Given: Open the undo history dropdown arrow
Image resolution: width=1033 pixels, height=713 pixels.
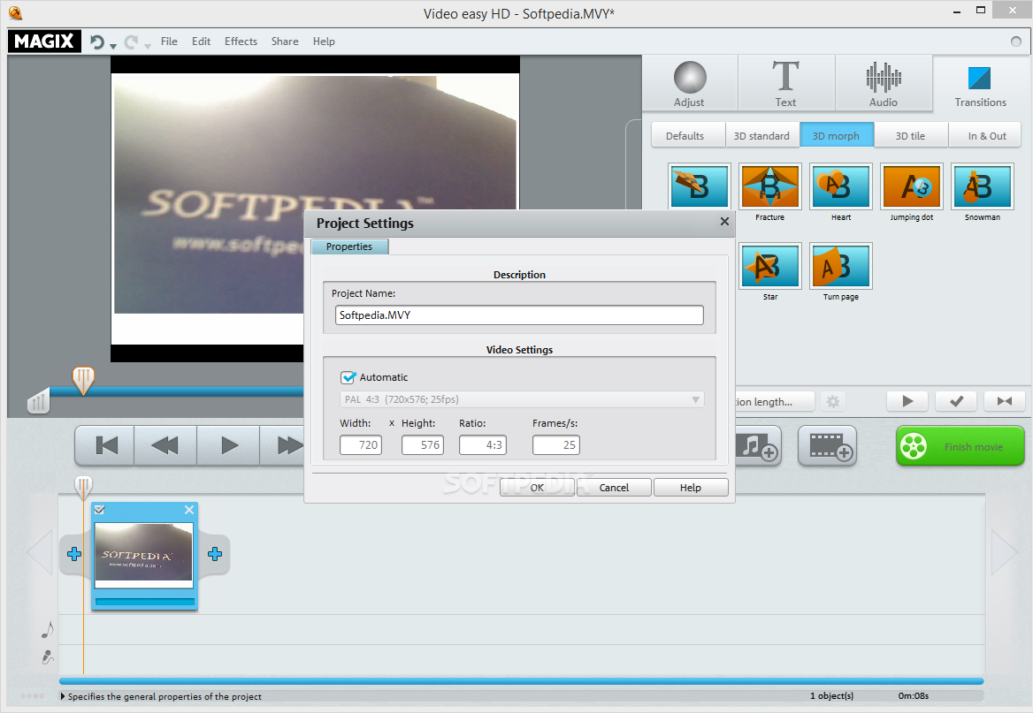Looking at the screenshot, I should 113,46.
